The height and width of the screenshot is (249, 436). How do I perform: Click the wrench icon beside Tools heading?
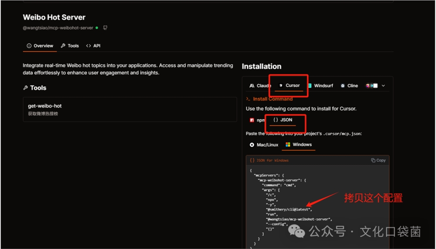(x=25, y=88)
